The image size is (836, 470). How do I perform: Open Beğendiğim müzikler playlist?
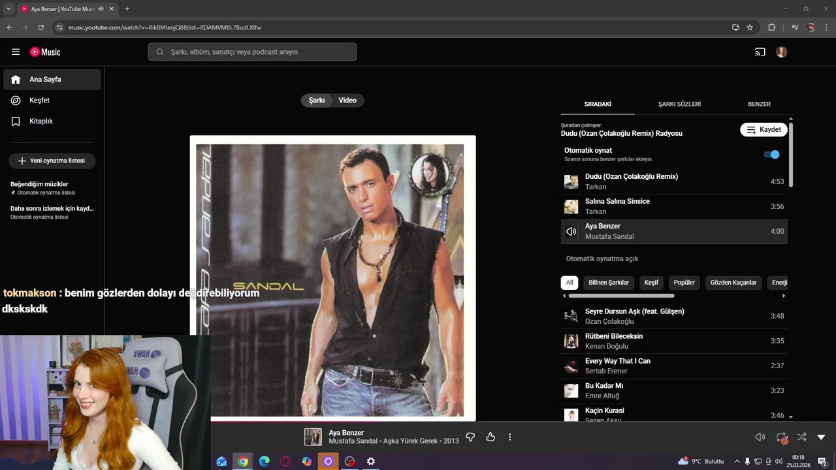click(x=52, y=188)
